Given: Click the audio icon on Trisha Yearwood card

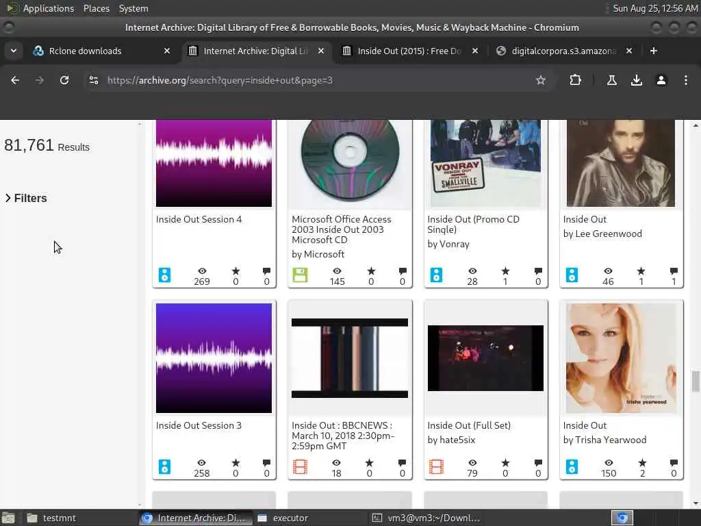Looking at the screenshot, I should tap(572, 466).
